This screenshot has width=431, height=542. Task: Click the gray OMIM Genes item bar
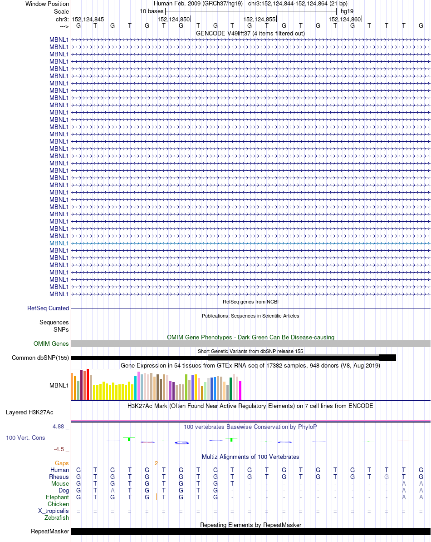(x=250, y=344)
